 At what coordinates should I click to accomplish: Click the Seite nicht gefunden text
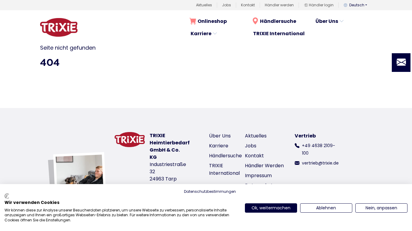coord(68,48)
